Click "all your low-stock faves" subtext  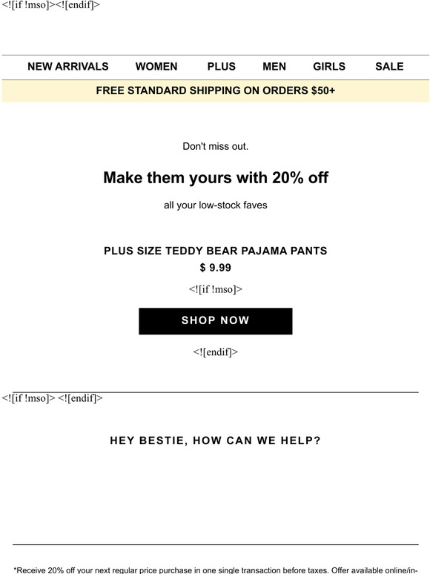[x=216, y=205]
